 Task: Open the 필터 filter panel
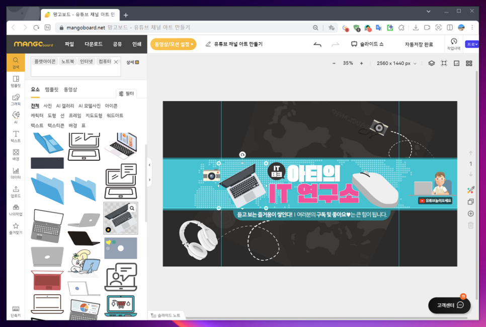click(126, 93)
